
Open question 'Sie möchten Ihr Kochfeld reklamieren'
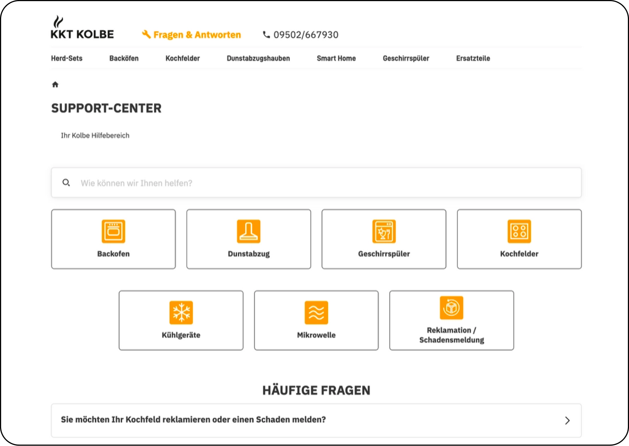[316, 420]
